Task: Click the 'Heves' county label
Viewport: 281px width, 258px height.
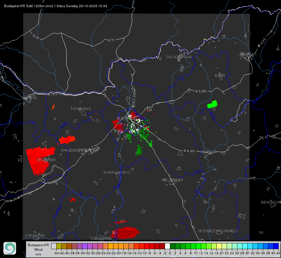Action: coord(212,116)
